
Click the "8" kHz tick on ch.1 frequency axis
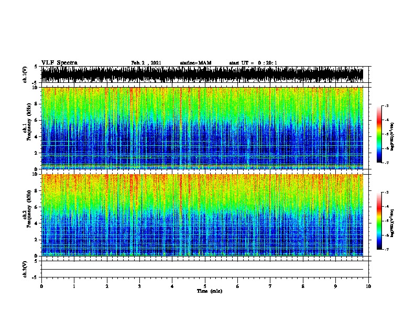click(37, 104)
